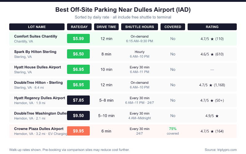Click the triplypro.com source text
The image size is (246, 154).
(x=220, y=150)
